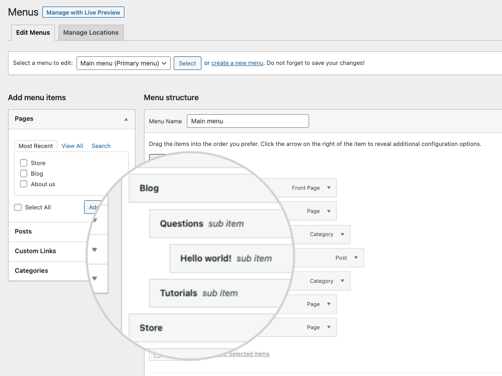Switch to the Manage Locations tab
This screenshot has width=502, height=376.
click(91, 33)
